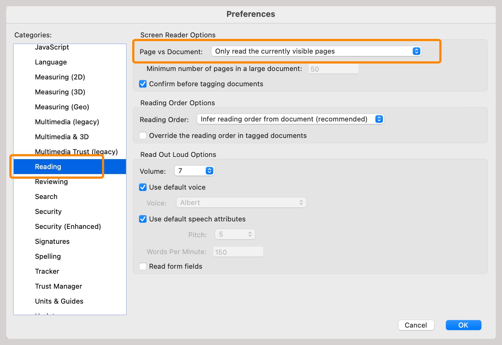Uncheck Use default speech attributes
502x345 pixels.
click(143, 219)
